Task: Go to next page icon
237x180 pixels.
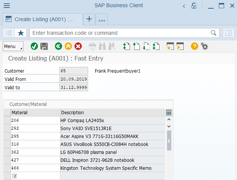Action: [x=146, y=46]
